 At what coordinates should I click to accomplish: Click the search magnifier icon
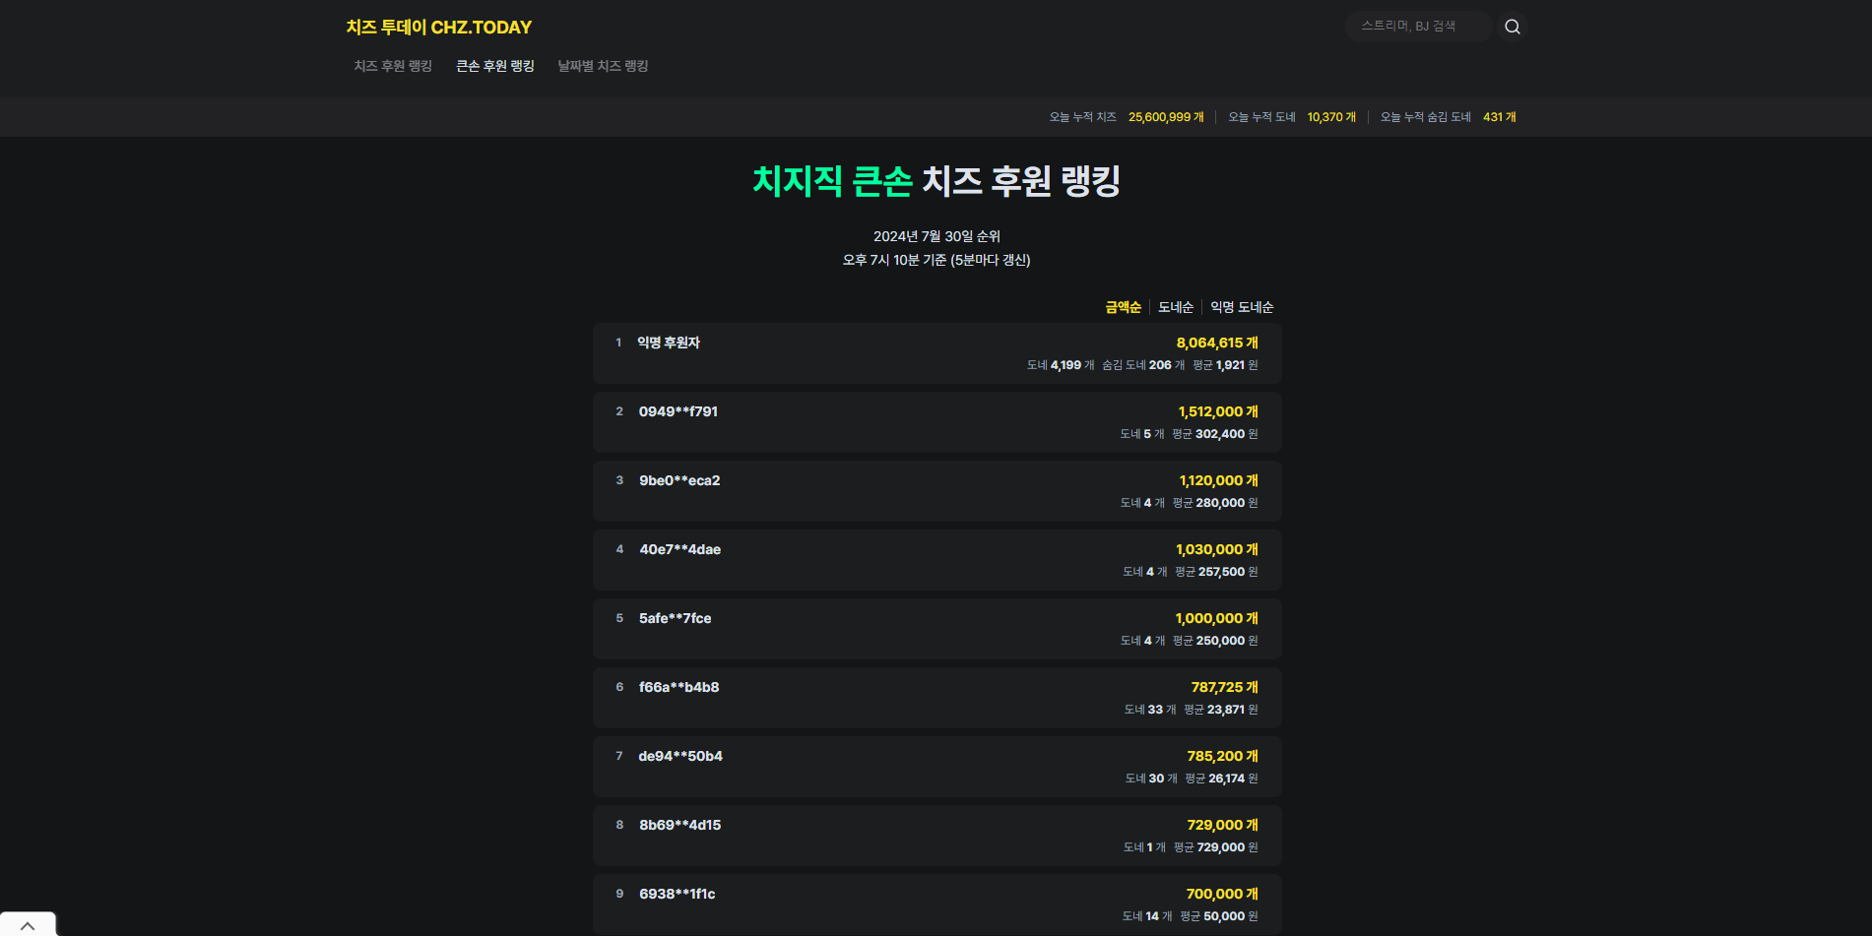point(1512,27)
